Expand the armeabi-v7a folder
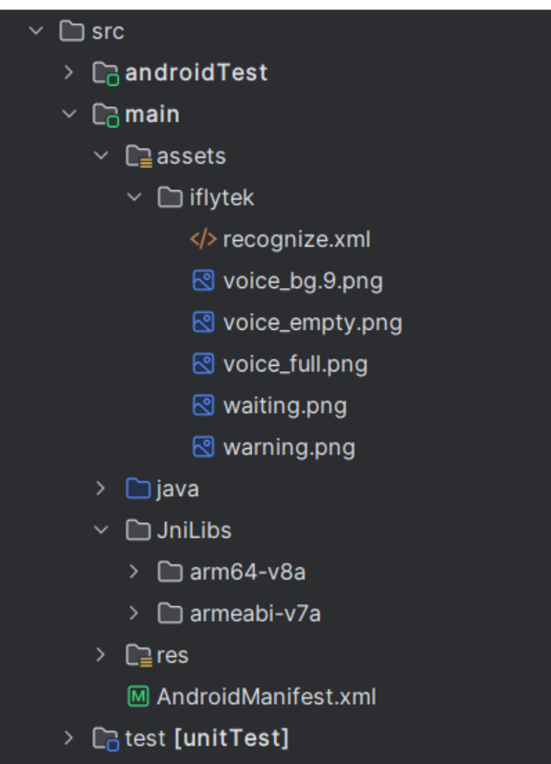 coord(134,612)
